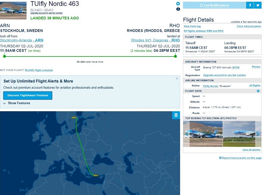This screenshot has width=266, height=195.
Task: Share flight on Facebook
Action: click(x=250, y=5)
